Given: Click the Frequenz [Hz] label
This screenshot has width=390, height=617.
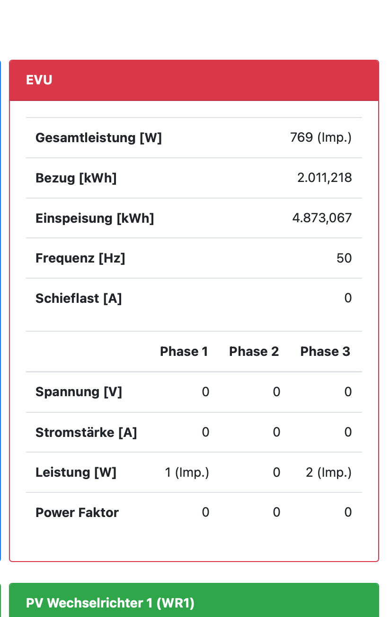Looking at the screenshot, I should pos(80,258).
